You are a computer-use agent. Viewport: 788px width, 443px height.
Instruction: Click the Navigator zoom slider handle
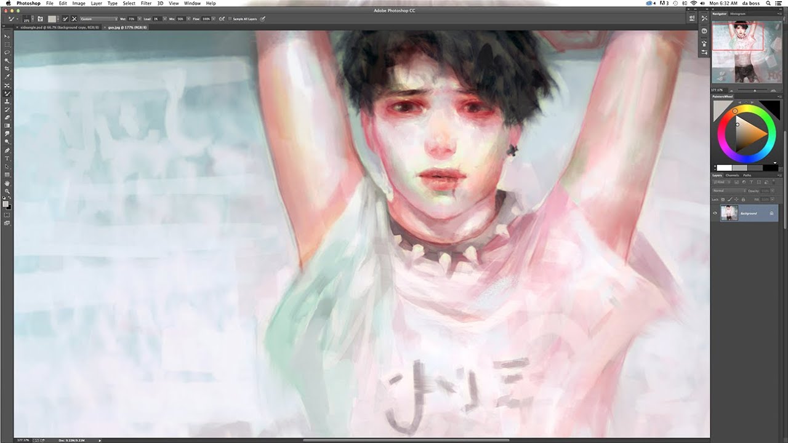755,91
